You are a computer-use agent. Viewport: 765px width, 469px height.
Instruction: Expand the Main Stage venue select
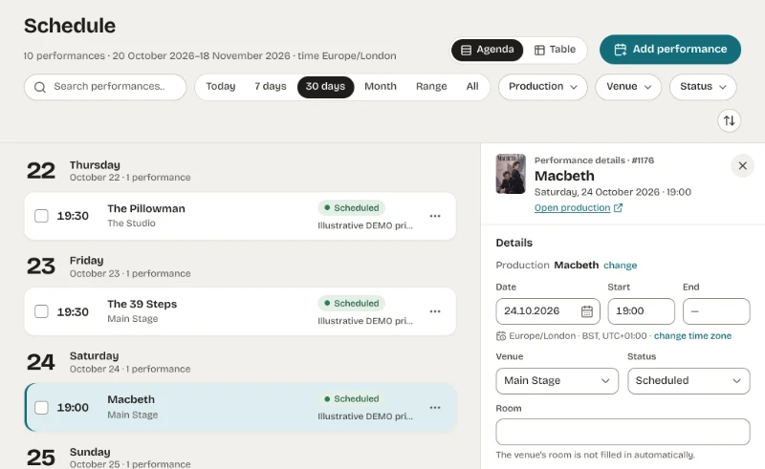tap(557, 381)
